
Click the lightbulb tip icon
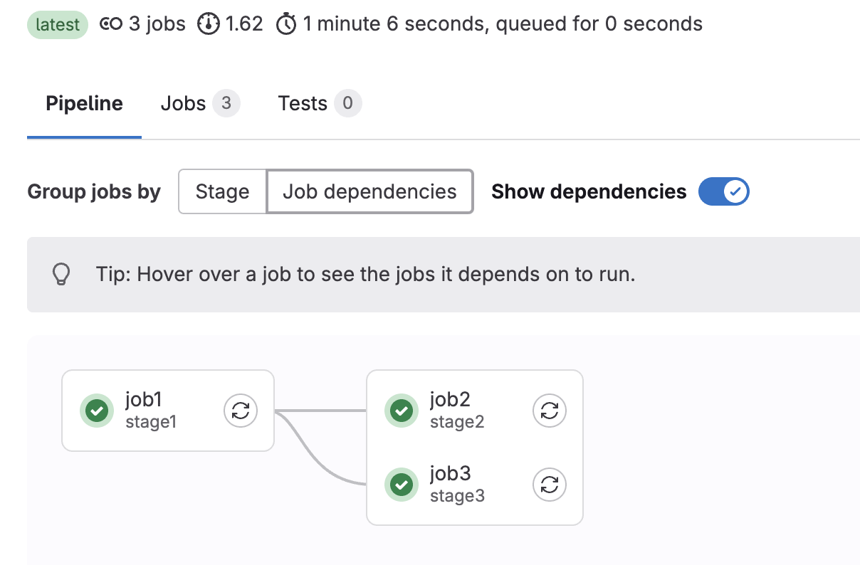coord(62,274)
